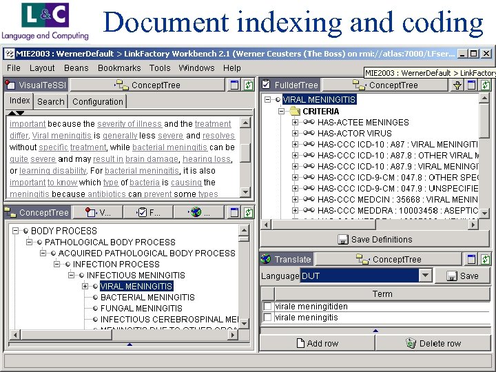Collapse the VIRAL MENINGITIS root in FulldefTree
This screenshot has height=372, width=496.
click(x=267, y=100)
